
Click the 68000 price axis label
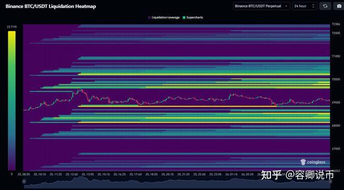coord(336,125)
